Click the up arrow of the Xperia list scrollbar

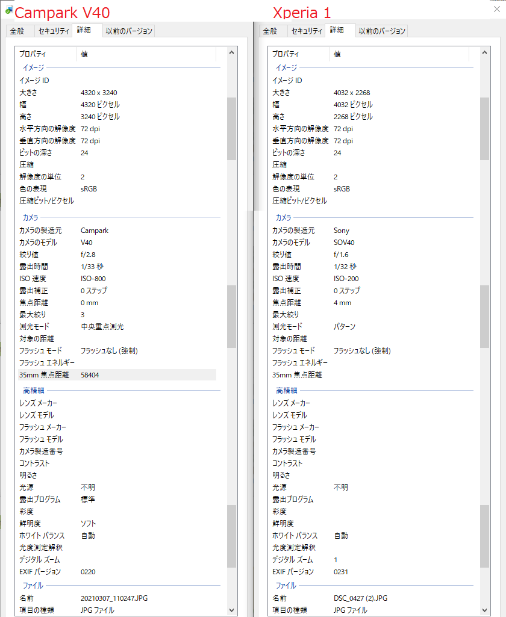tap(485, 54)
